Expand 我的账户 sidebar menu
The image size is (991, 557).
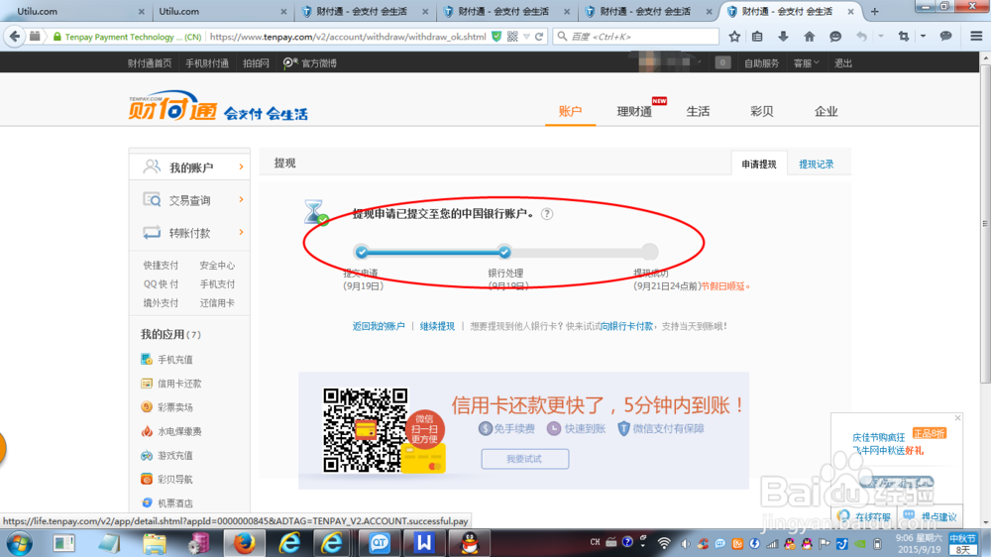tap(189, 167)
